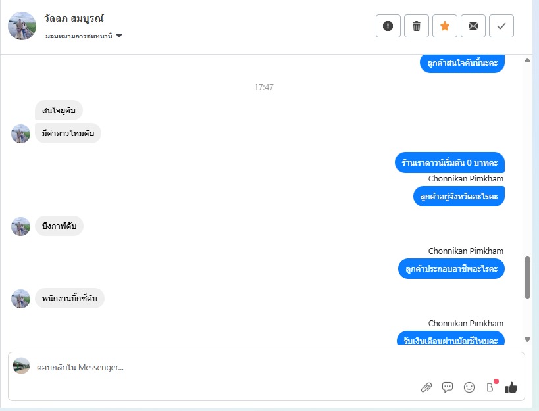This screenshot has width=539, height=411.
Task: Click the page avatar beside reply box
Action: pyautogui.click(x=21, y=366)
